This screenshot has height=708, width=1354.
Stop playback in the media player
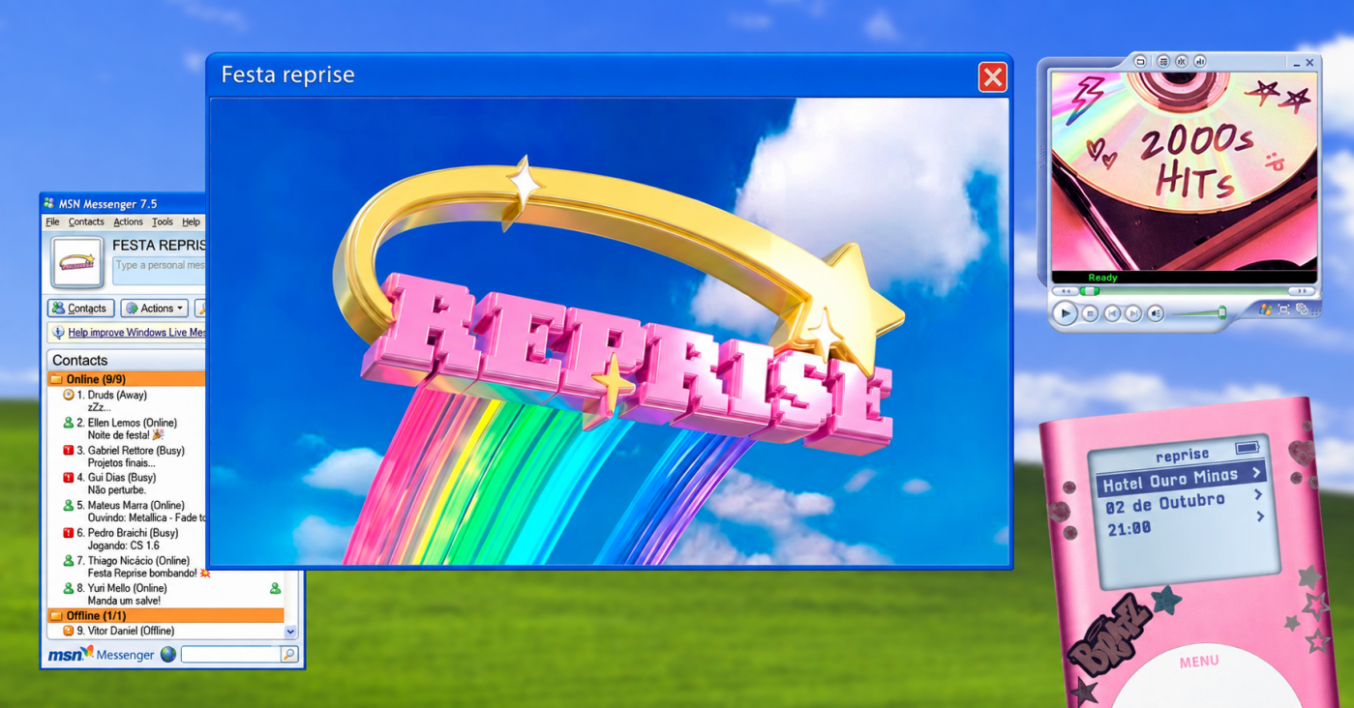[1090, 313]
